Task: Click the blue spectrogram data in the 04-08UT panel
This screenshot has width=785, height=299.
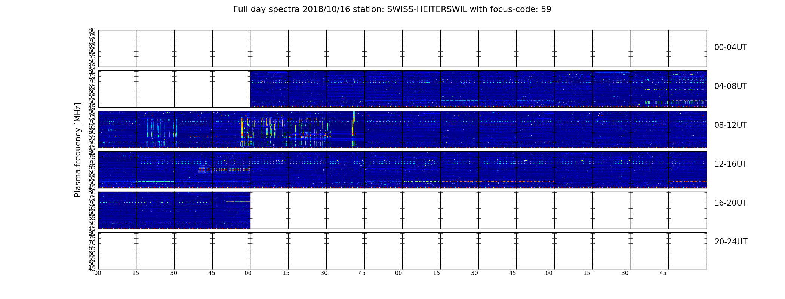Action: tap(478, 89)
